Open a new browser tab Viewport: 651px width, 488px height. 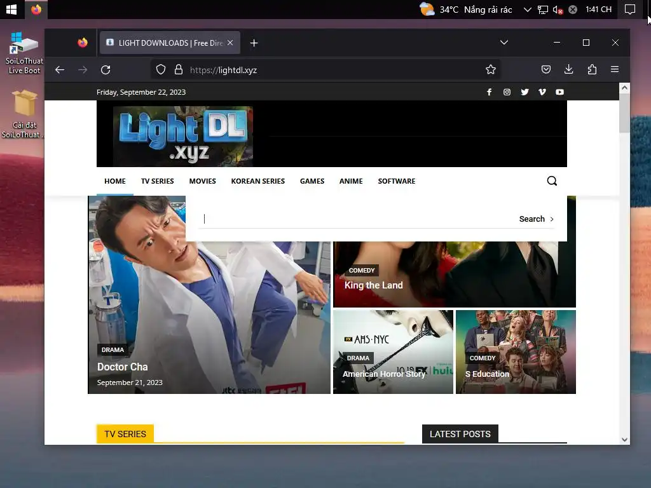tap(254, 43)
